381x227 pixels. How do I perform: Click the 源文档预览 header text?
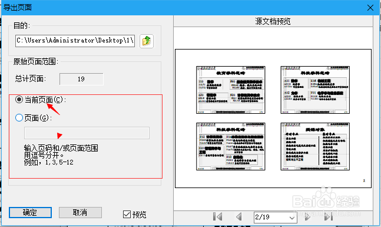[x=273, y=21]
